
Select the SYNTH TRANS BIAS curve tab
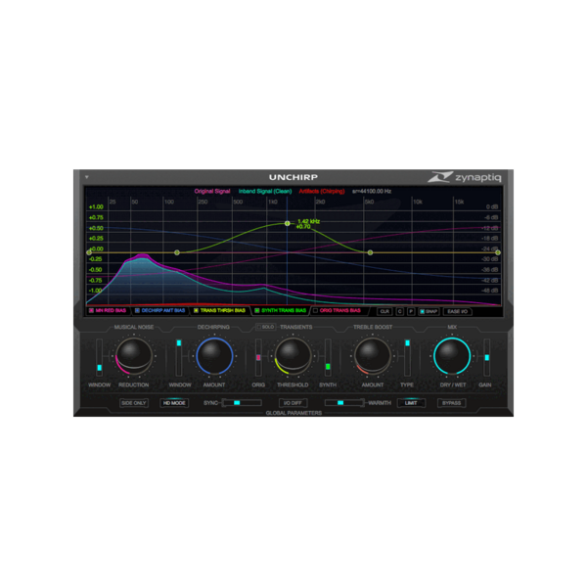point(281,311)
